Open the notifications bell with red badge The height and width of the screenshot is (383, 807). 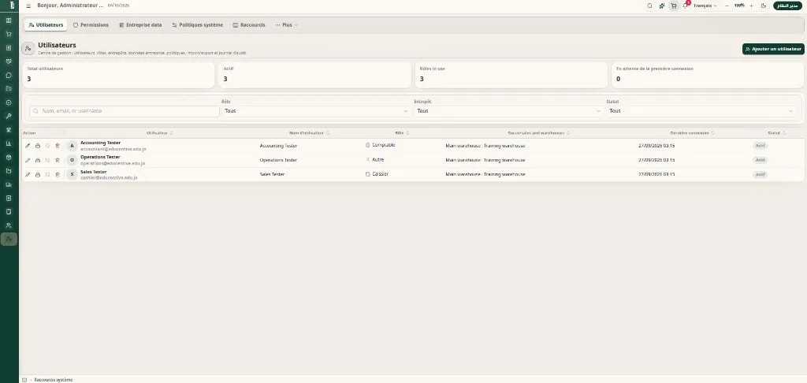686,6
